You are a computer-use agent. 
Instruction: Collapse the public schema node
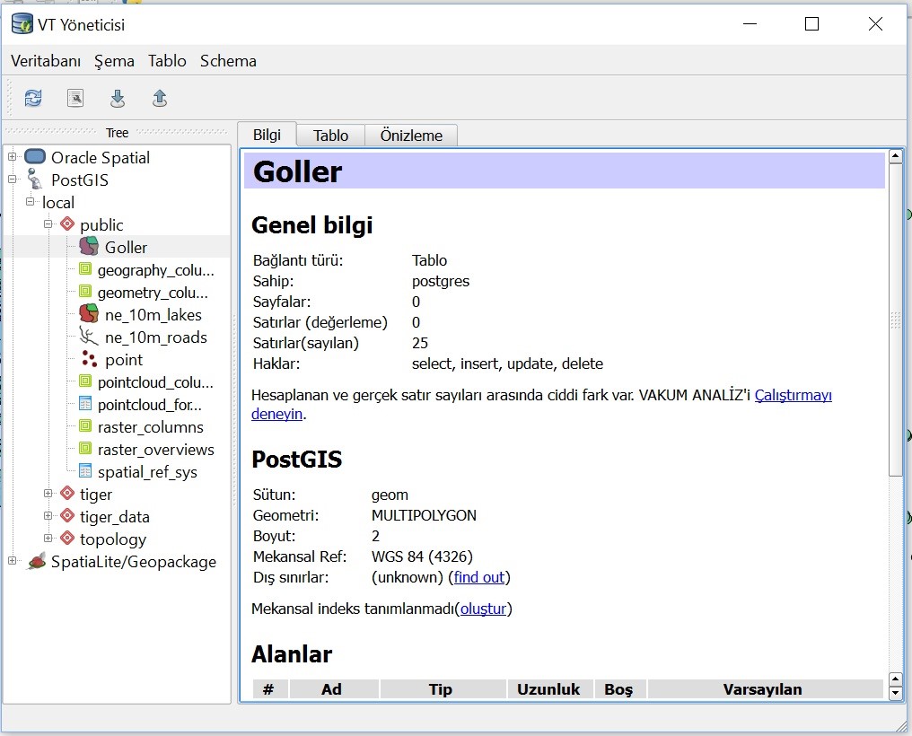48,223
